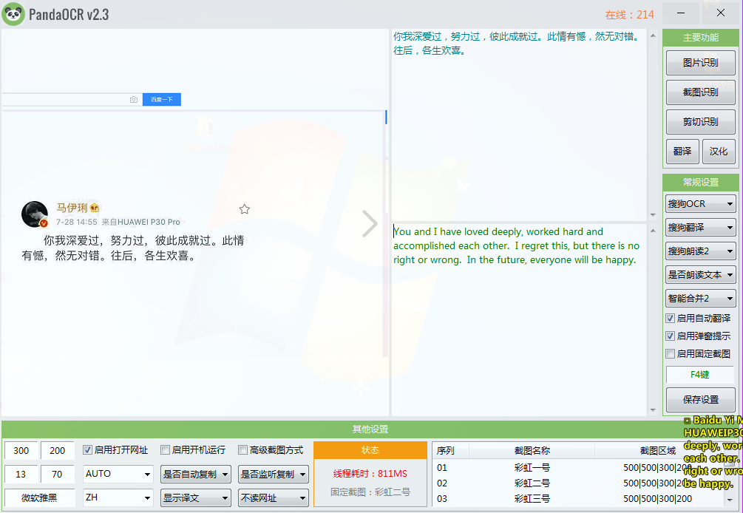Open the 是否自动复制 dropdown

pyautogui.click(x=196, y=474)
